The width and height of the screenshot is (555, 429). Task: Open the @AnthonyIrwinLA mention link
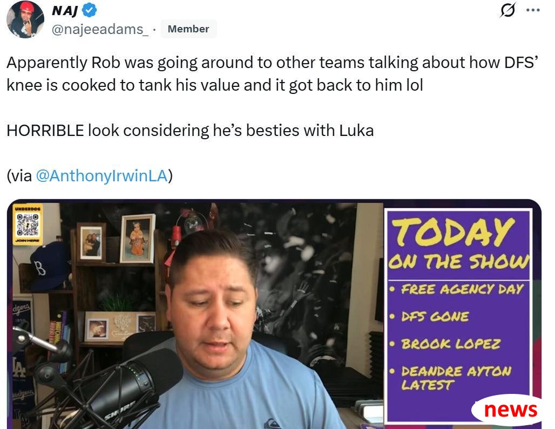(101, 175)
